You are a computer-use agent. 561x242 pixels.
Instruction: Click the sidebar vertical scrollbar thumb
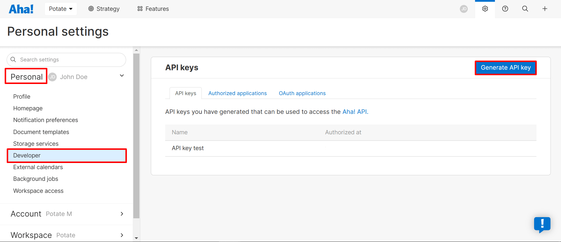click(x=136, y=136)
